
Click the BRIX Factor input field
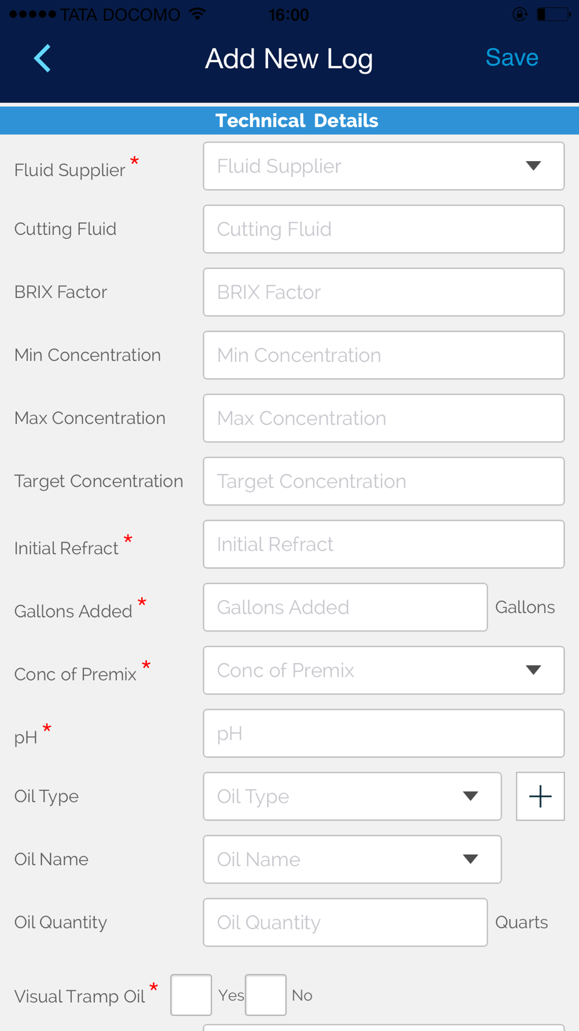(383, 292)
